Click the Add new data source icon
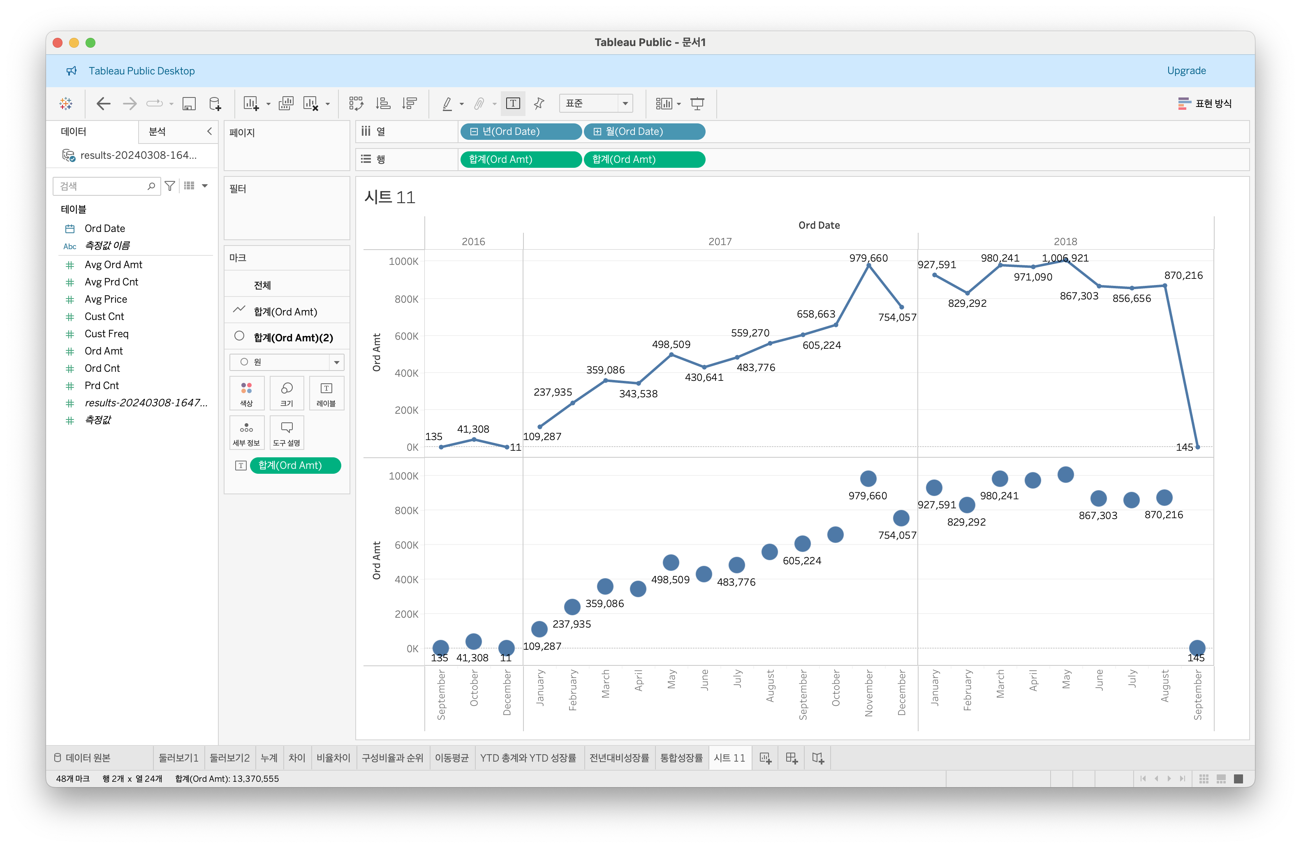The image size is (1301, 848). click(x=215, y=103)
